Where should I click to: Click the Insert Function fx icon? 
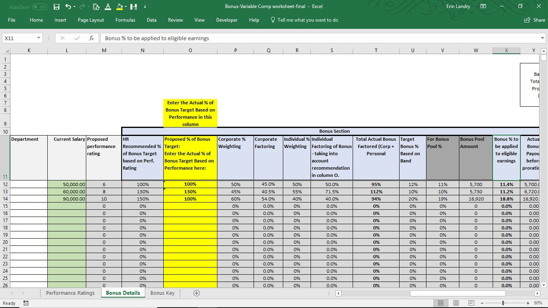click(x=91, y=38)
